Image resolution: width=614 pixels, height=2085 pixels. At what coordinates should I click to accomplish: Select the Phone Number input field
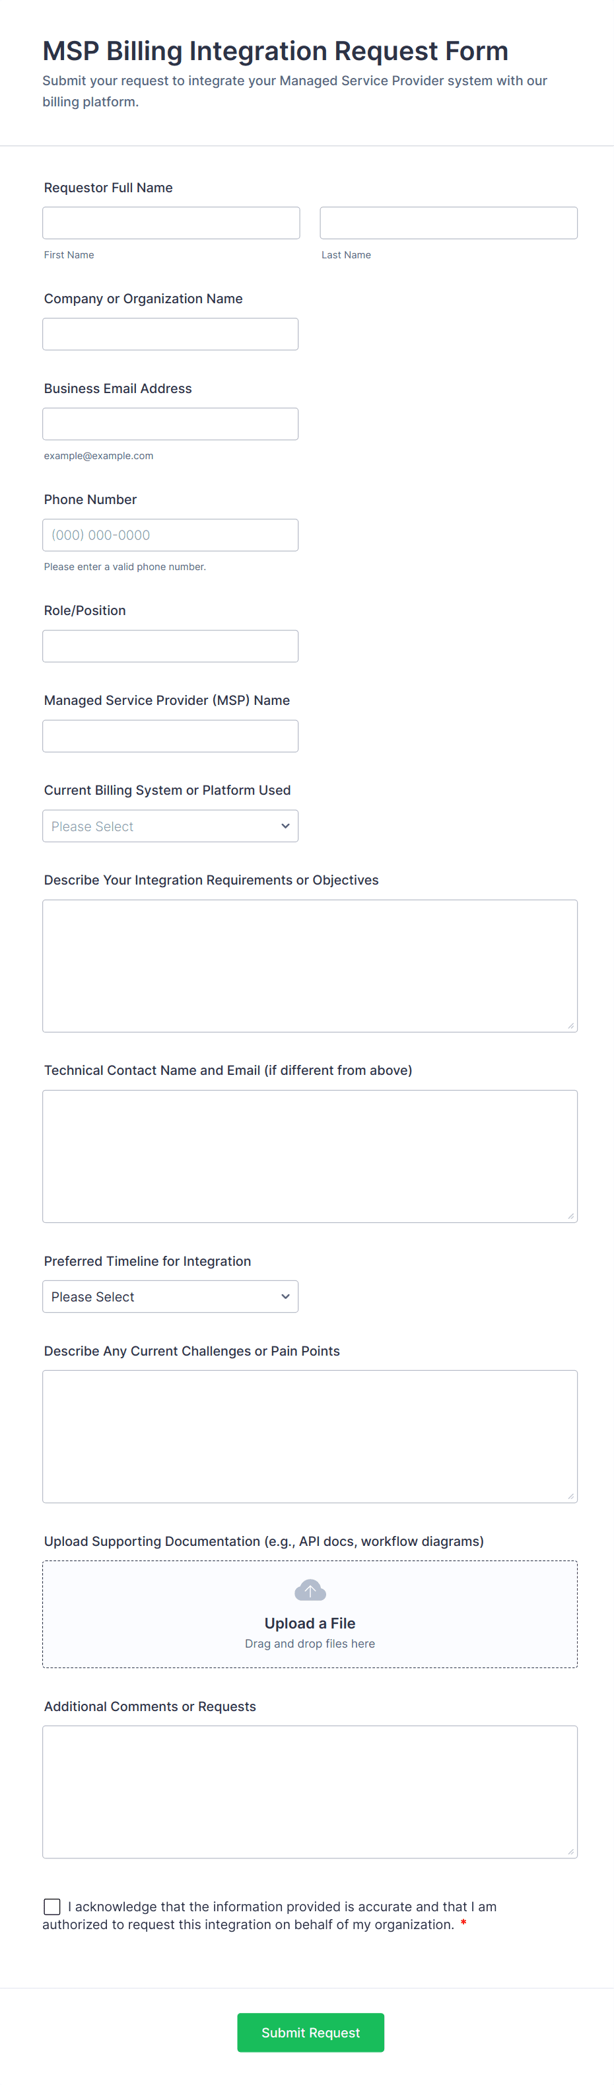170,535
